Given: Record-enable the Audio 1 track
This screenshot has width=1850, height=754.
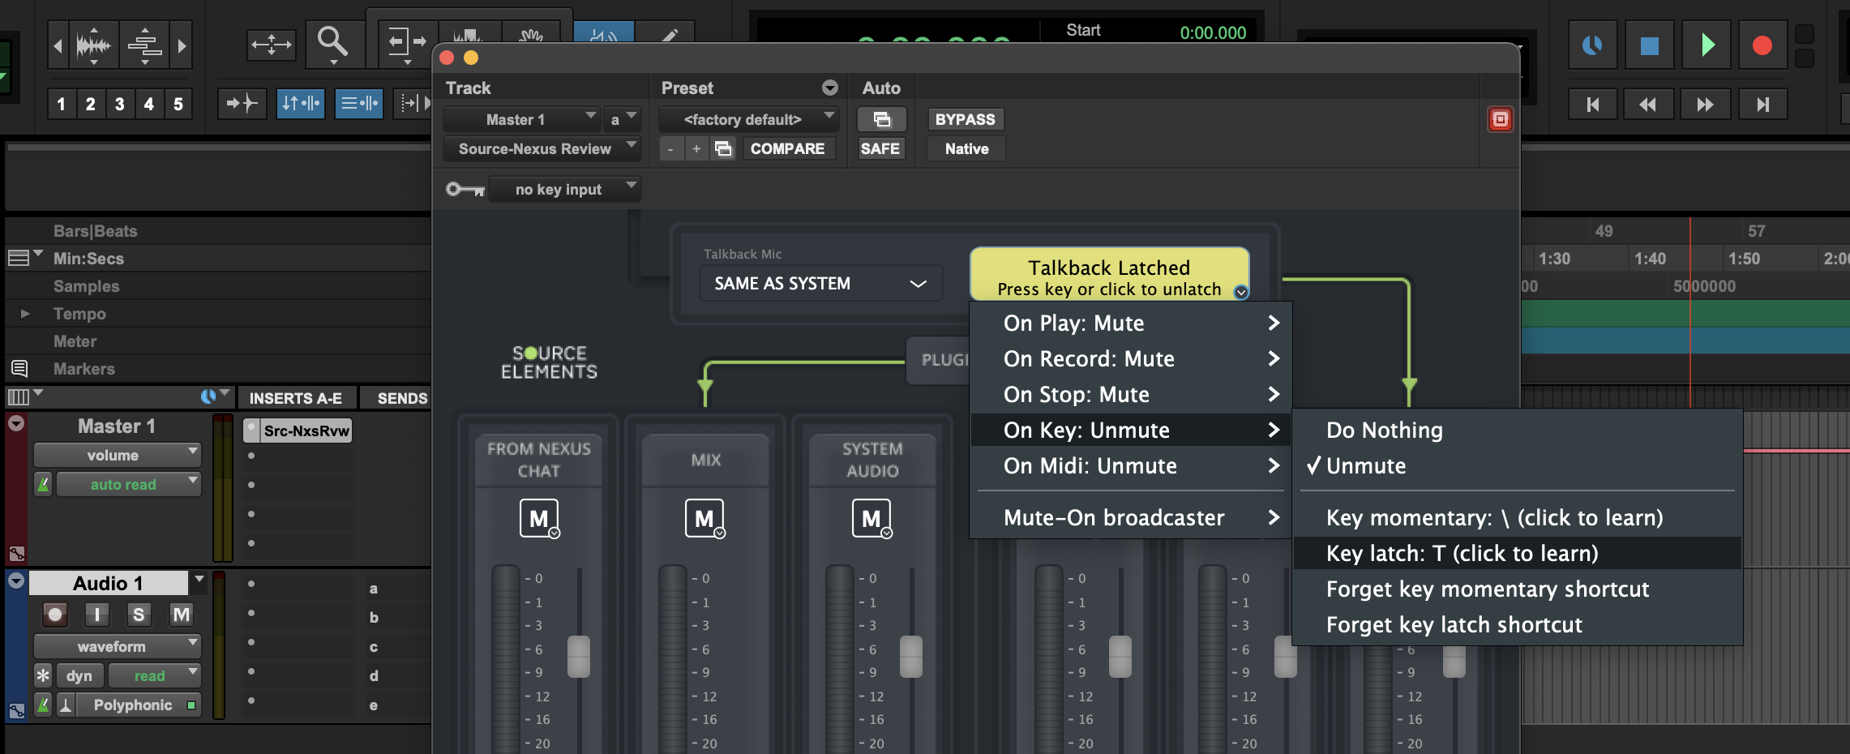Looking at the screenshot, I should tap(55, 615).
